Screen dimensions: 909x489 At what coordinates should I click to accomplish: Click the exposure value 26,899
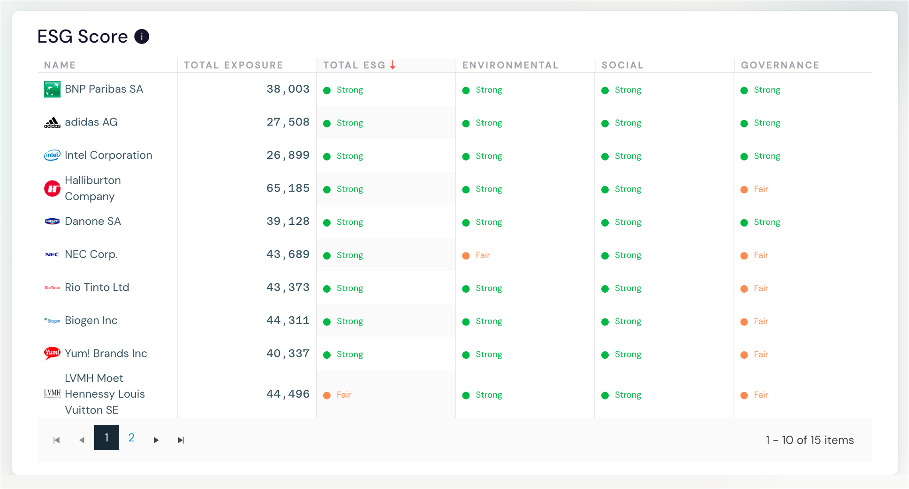pyautogui.click(x=288, y=155)
